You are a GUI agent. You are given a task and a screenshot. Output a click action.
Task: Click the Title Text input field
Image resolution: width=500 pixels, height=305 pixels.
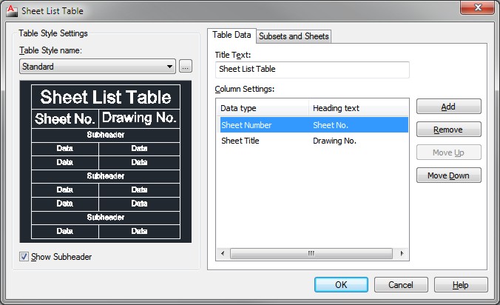tap(311, 70)
